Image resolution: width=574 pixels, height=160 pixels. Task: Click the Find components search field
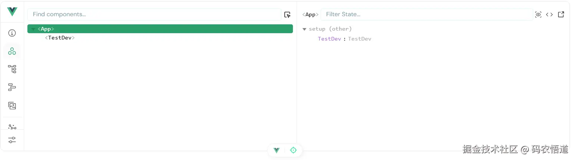(154, 14)
